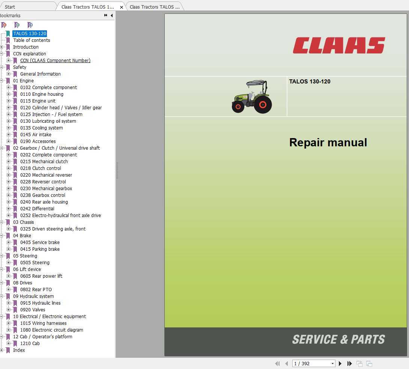Open 0218 Clutch control bookmark
Image resolution: width=409 pixels, height=369 pixels.
coord(41,168)
